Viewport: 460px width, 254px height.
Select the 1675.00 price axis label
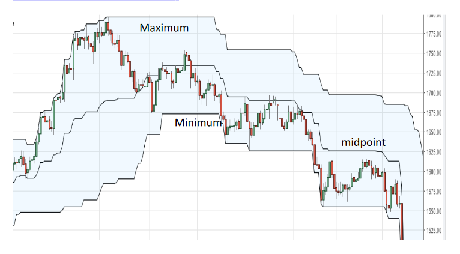[434, 113]
